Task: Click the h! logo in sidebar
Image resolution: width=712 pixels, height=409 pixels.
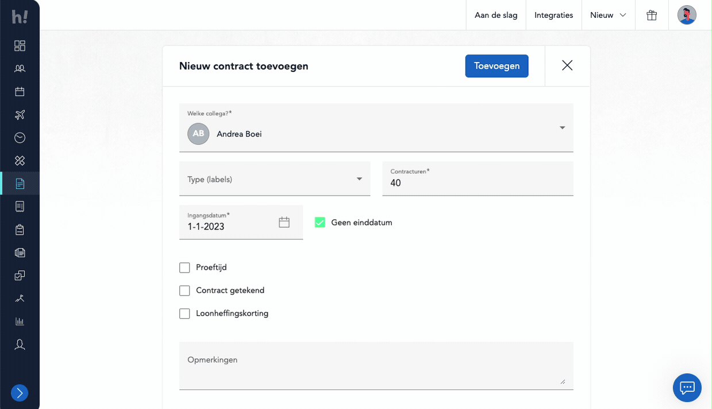Action: tap(20, 17)
